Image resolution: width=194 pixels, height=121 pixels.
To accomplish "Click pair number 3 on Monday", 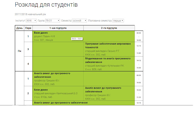I will pos(28,49).
